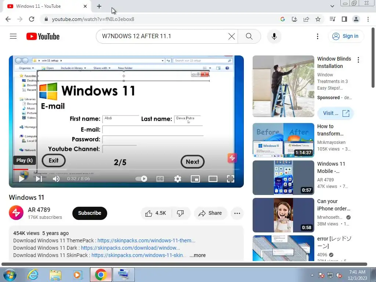This screenshot has width=376, height=282.
Task: Subscribe to AR 4789
Action: (90, 213)
